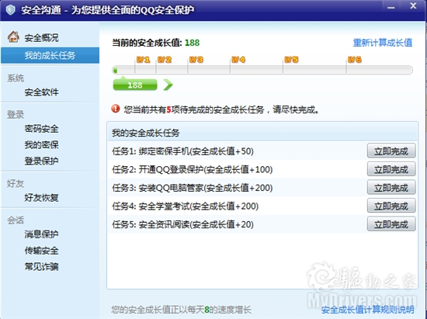Open 安全软件 under 系统
Viewport: 427px width, 319px height.
click(x=41, y=92)
